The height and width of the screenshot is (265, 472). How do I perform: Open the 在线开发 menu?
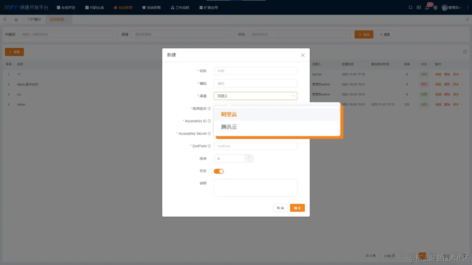(x=66, y=7)
